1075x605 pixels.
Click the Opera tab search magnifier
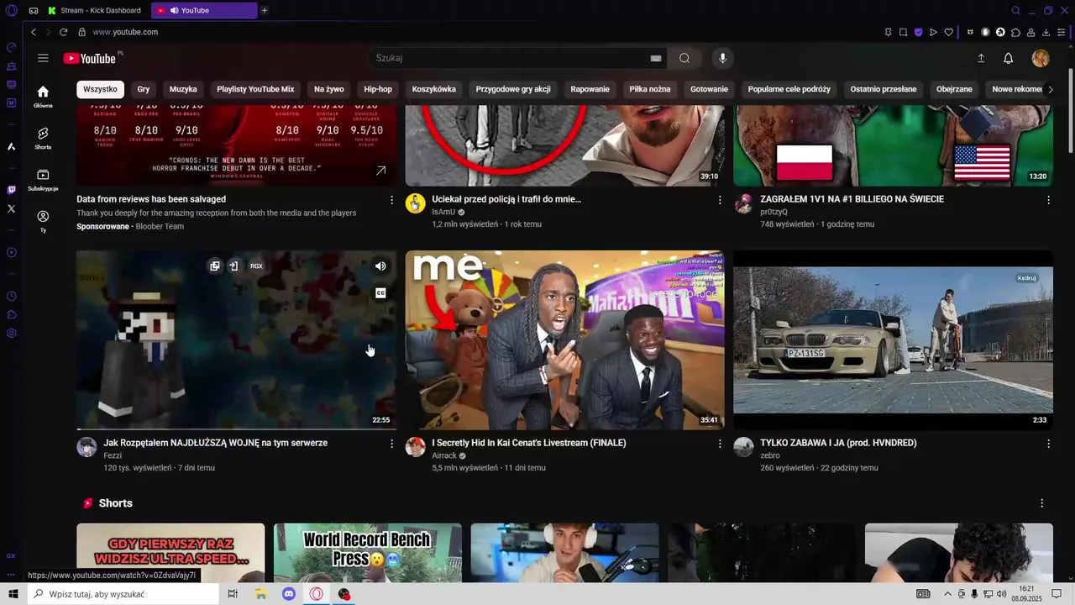pos(1015,10)
